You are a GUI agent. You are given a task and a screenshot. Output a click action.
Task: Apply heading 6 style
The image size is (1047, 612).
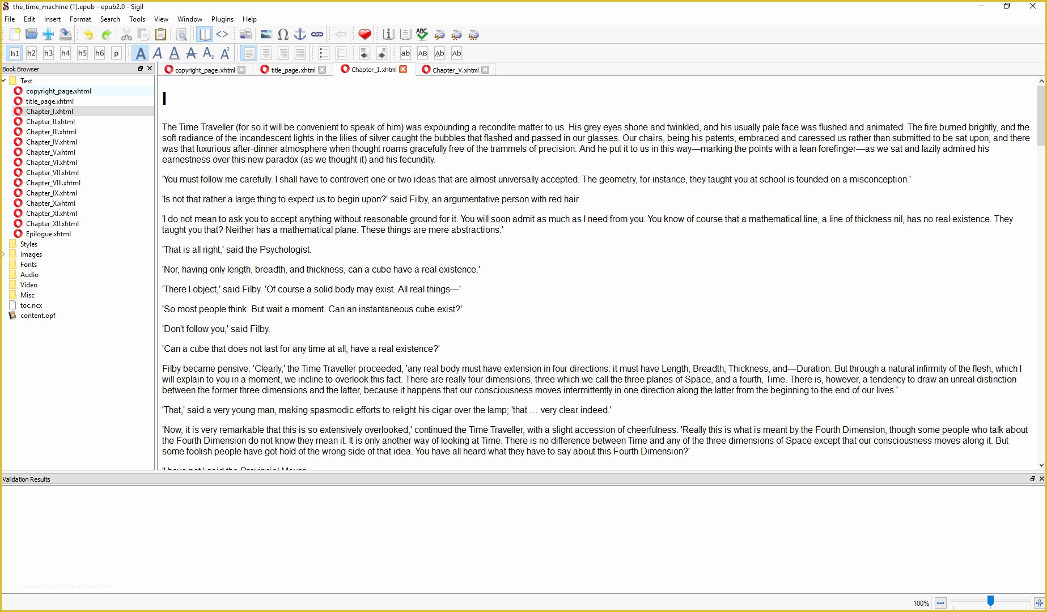coord(100,53)
